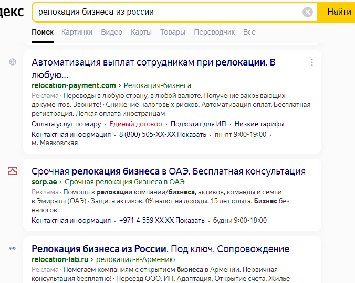Click snippet text 'Помощь в релокации компании/бизнеса'
The image size is (355, 283).
click(129, 192)
